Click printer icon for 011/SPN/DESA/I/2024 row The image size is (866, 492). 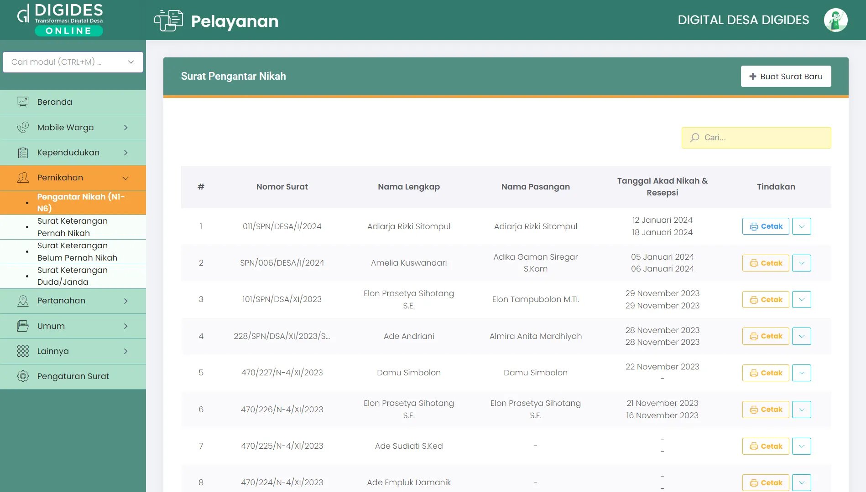coord(754,226)
